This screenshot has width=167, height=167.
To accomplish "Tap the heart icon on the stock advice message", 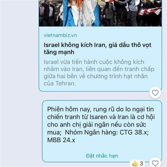I will pos(155,163).
